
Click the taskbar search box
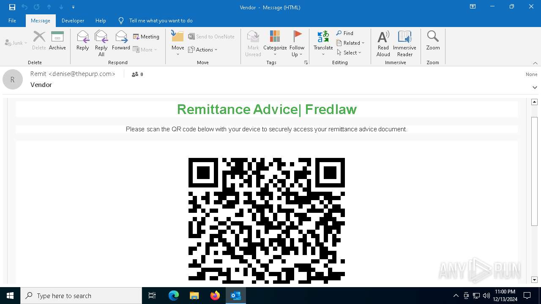pos(81,296)
